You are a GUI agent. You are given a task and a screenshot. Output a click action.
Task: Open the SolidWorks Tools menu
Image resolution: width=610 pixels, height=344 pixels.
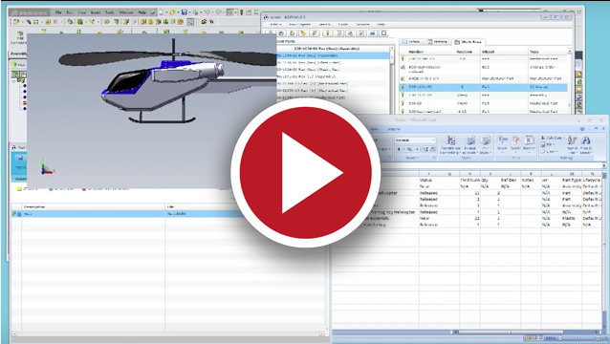[110, 12]
